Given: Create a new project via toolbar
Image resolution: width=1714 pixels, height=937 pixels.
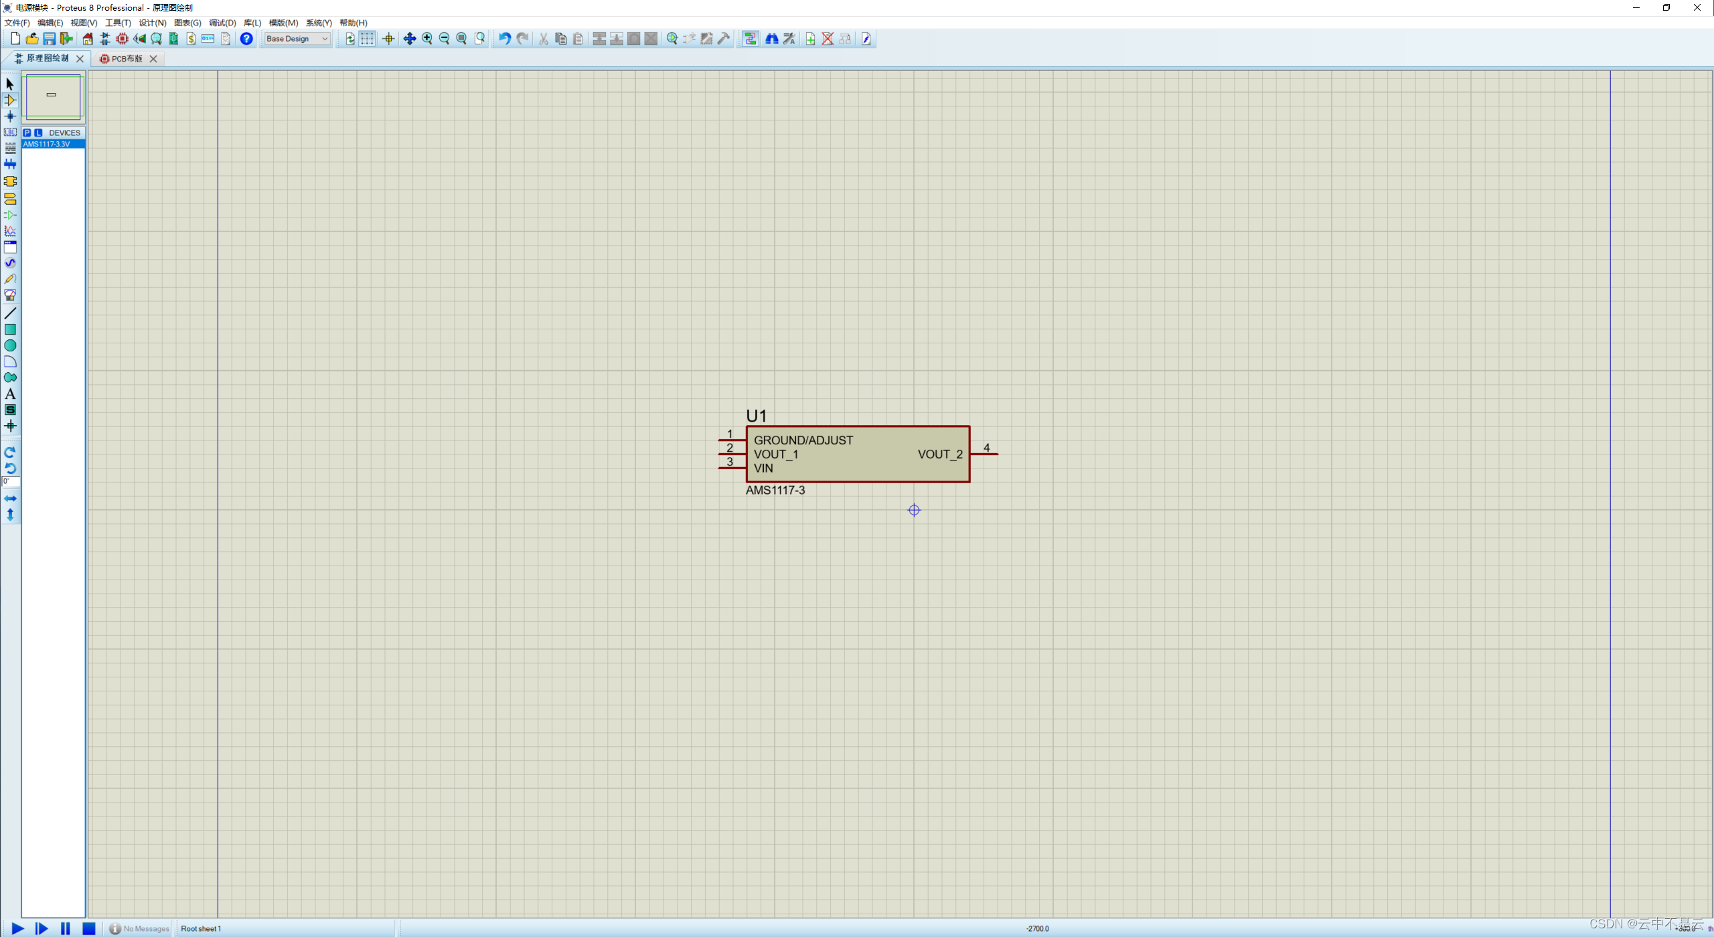Looking at the screenshot, I should tap(15, 39).
